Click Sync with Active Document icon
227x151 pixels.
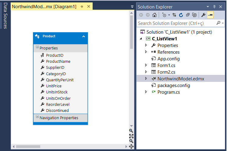point(174,15)
